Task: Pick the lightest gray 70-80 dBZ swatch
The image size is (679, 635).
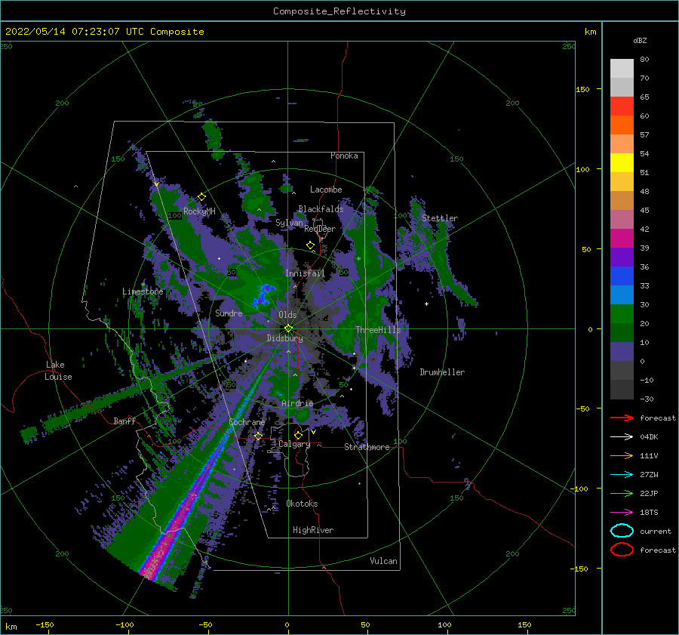Action: pos(622,69)
